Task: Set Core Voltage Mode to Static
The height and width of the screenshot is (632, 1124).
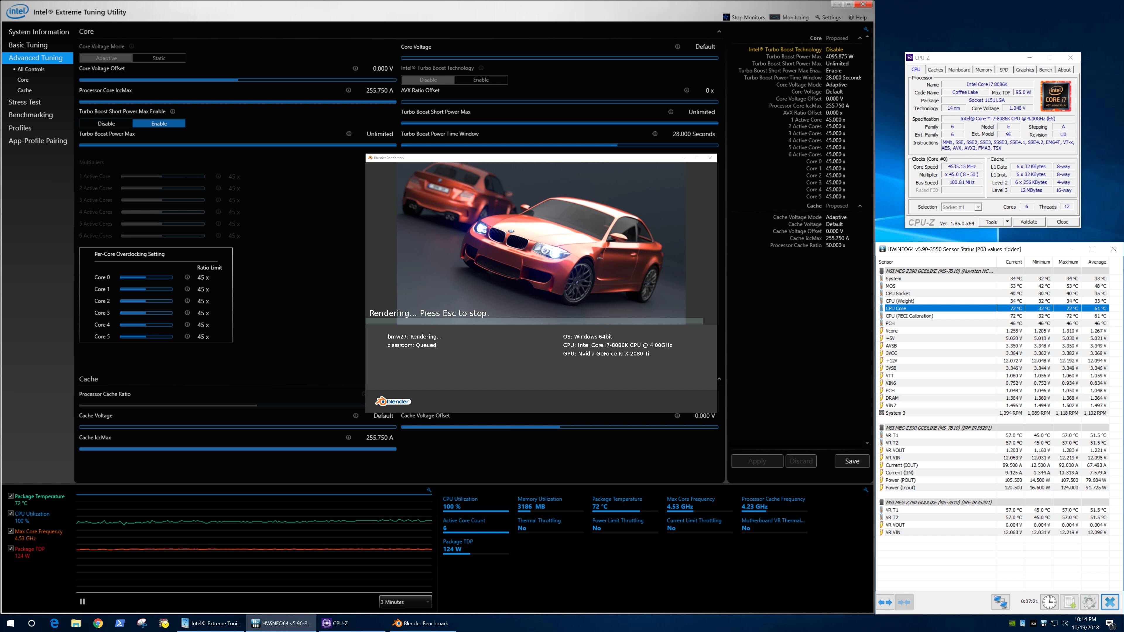Action: coord(159,58)
